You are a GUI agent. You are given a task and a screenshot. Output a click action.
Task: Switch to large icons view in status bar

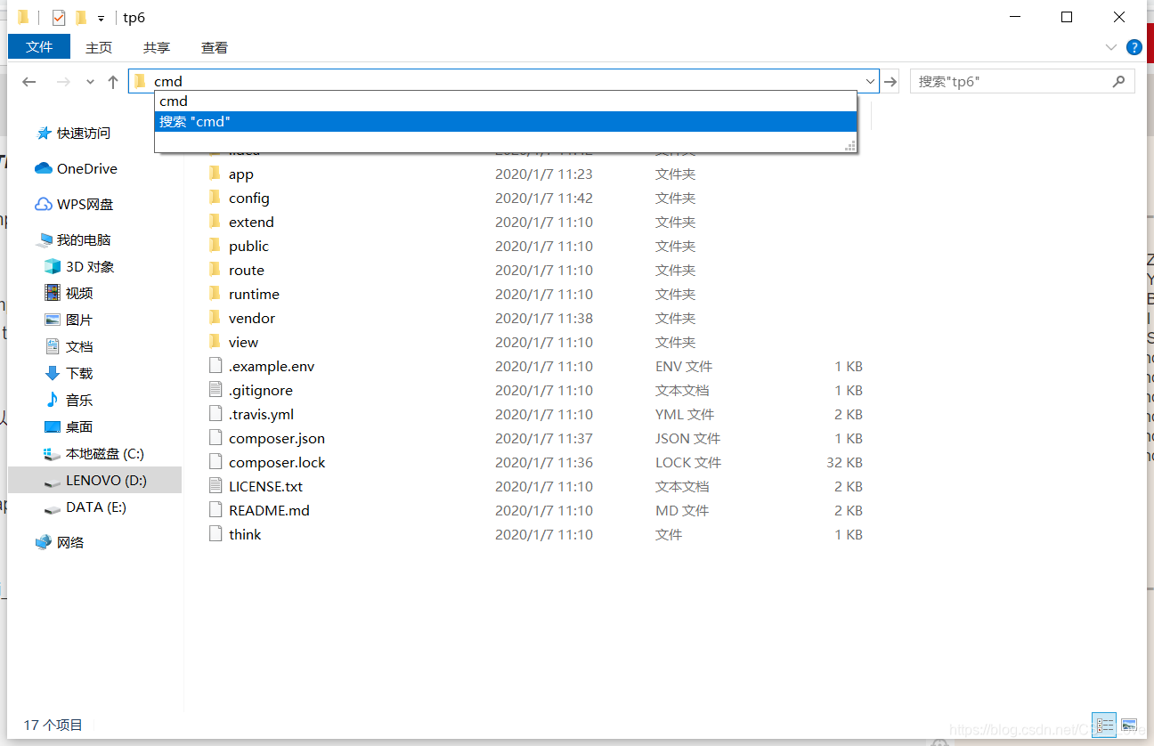pyautogui.click(x=1128, y=726)
